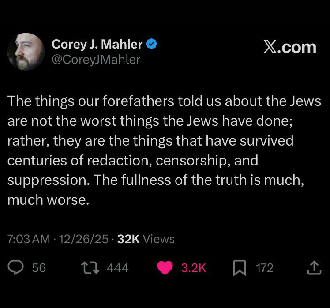Toggle the bookmark icon on the post
Screen dimensions: 330x308
click(240, 267)
